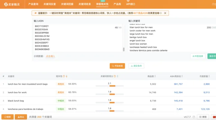
Task: Open ABA rank 142,394 link
Action: (x=178, y=92)
